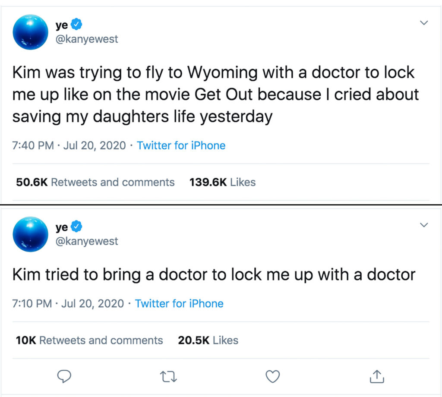Open bottom tweet's blue profile avatar

30,234
